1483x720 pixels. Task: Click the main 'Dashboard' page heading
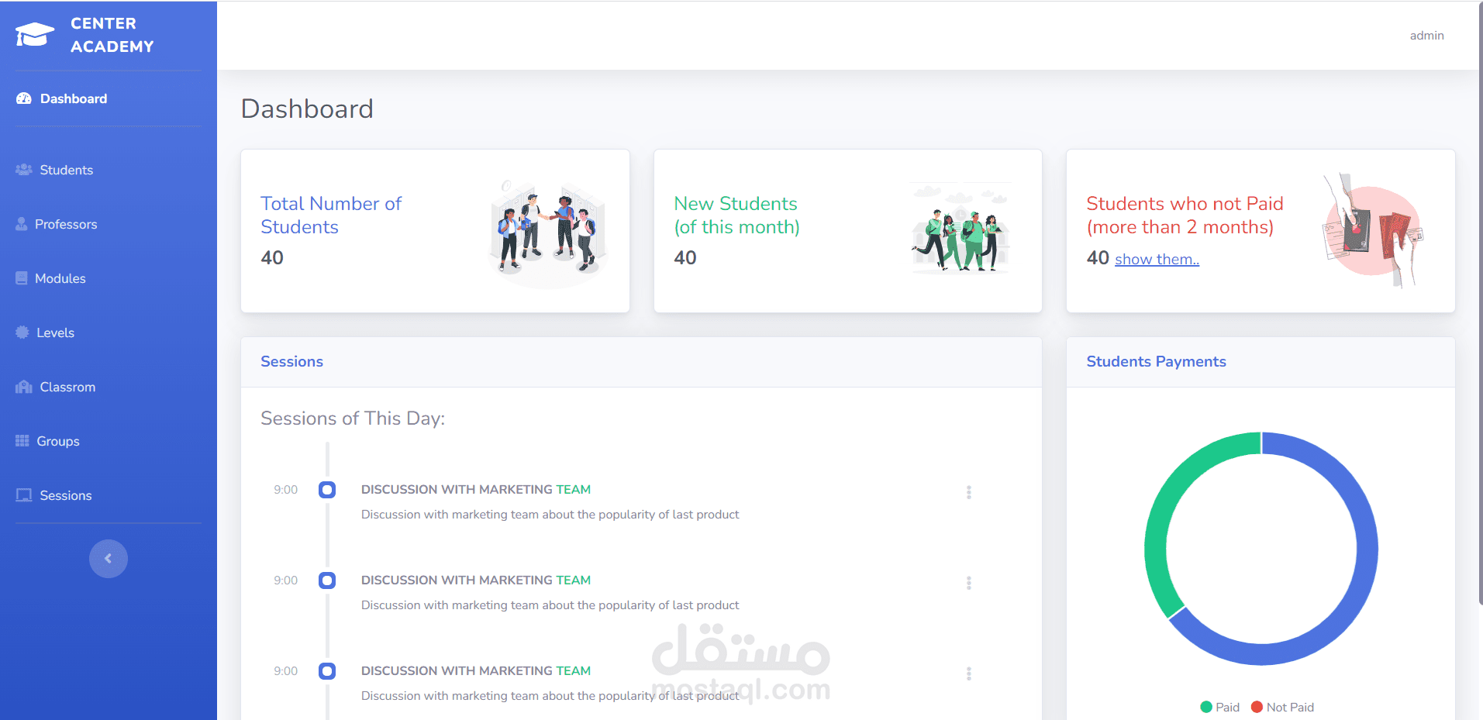click(307, 109)
